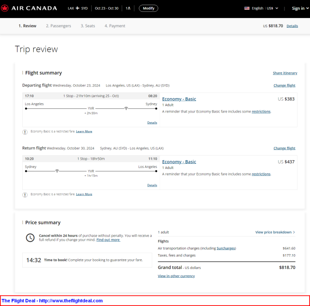The image size is (310, 306).
Task: Click the US $437 return fare price
Action: tap(286, 162)
